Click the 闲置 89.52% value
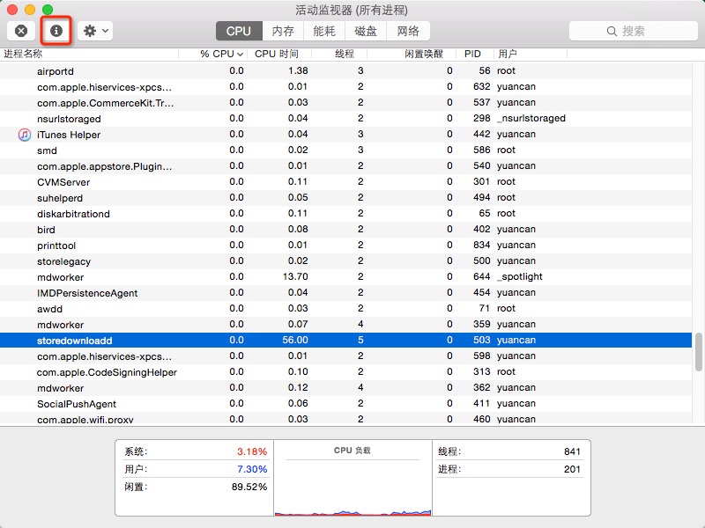 (x=249, y=487)
